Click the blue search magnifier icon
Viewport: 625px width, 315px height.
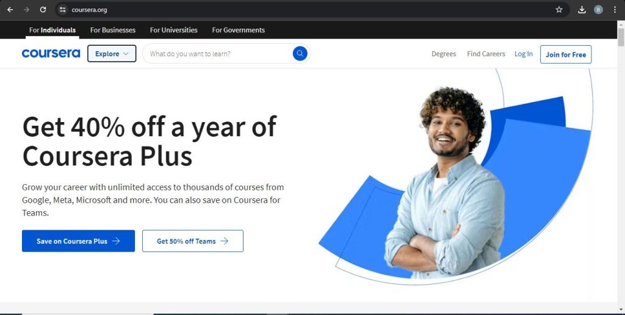(x=300, y=54)
